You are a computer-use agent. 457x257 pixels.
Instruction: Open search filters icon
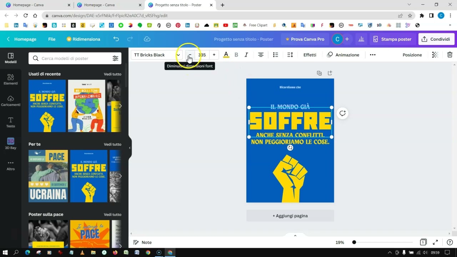(x=115, y=58)
